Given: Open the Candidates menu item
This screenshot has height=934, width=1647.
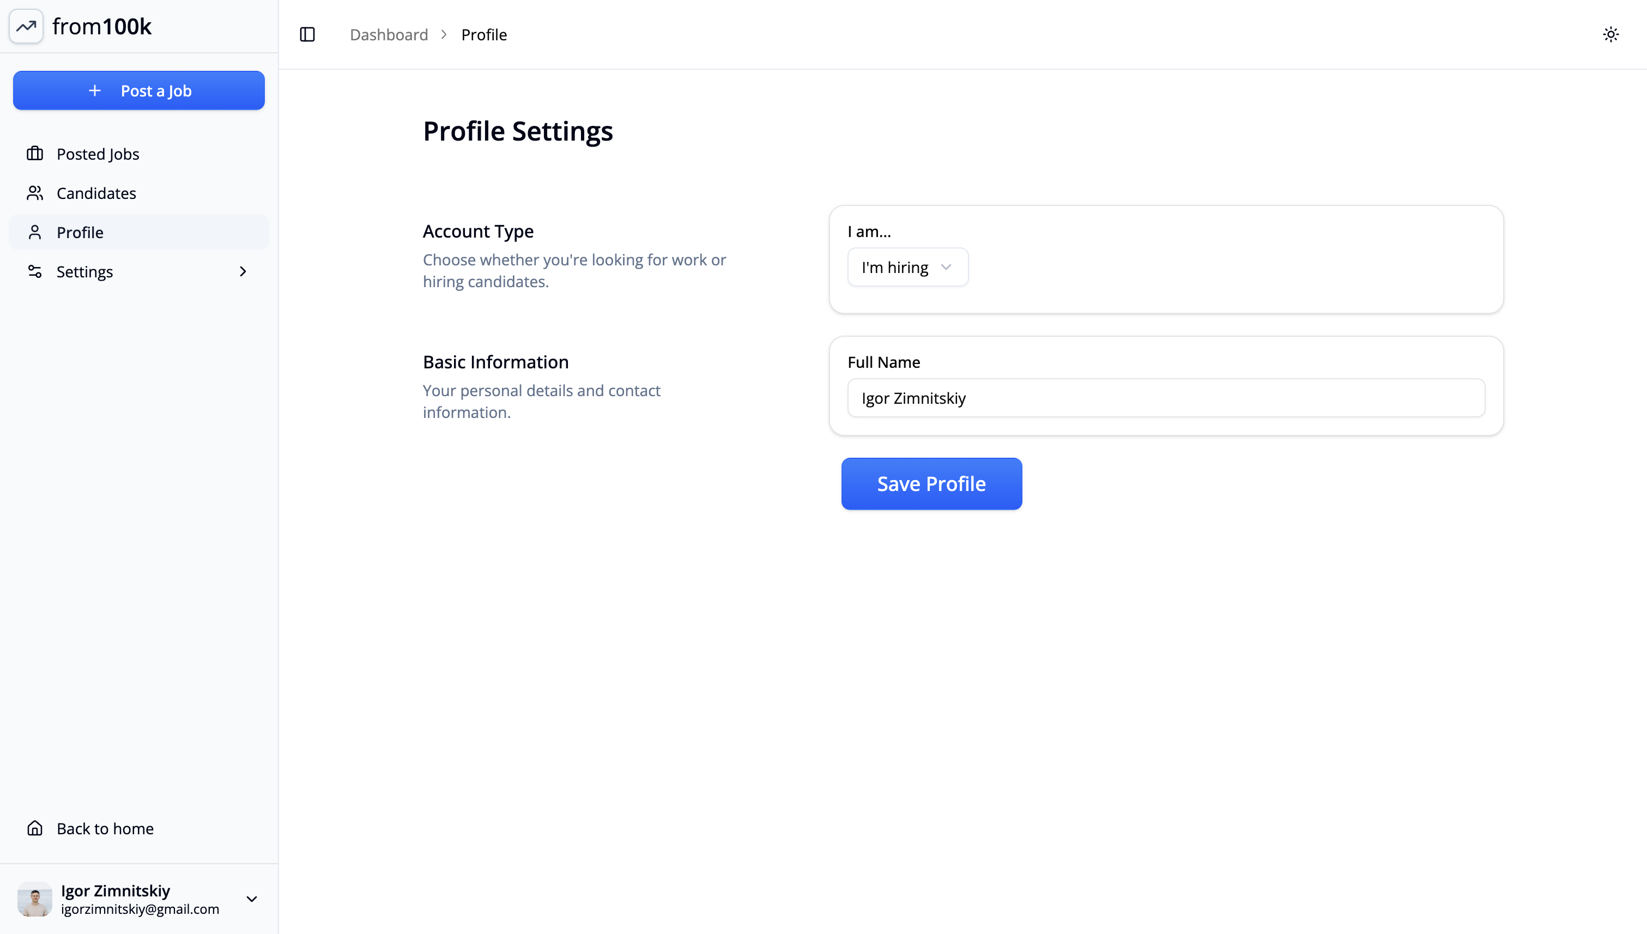Looking at the screenshot, I should [96, 193].
